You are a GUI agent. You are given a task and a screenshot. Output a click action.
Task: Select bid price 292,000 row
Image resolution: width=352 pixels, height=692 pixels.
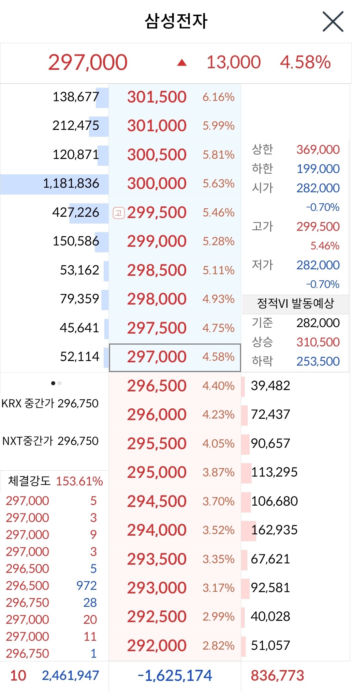[x=175, y=646]
